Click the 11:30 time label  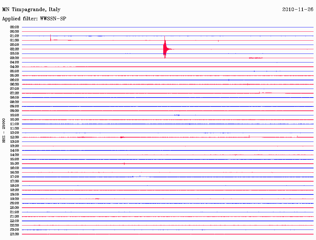click(14, 128)
